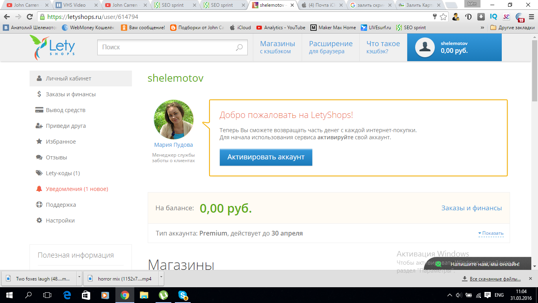Expand the Показать account type details
The height and width of the screenshot is (303, 538).
491,233
